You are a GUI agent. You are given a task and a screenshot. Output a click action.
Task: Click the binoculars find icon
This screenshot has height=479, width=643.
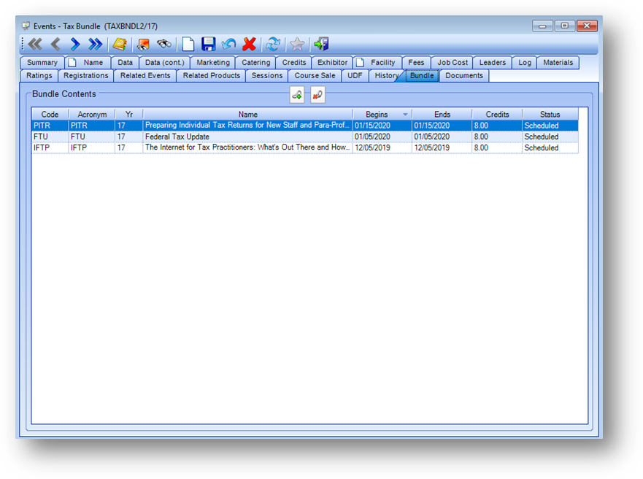click(164, 44)
